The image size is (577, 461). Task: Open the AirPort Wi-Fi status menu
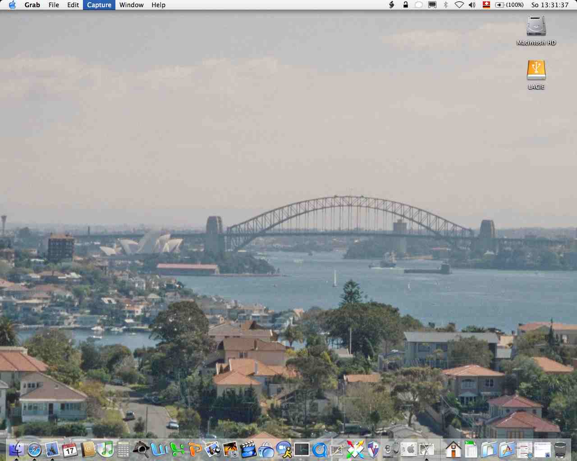click(x=459, y=5)
